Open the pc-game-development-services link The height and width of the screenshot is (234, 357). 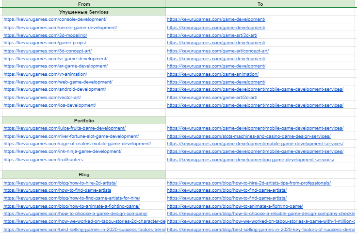click(x=250, y=159)
